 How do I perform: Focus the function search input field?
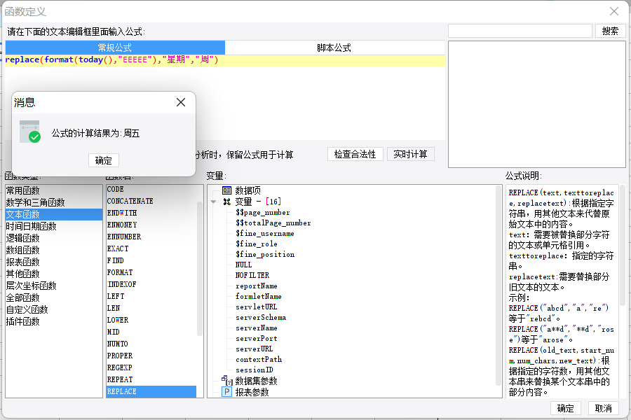click(x=520, y=31)
